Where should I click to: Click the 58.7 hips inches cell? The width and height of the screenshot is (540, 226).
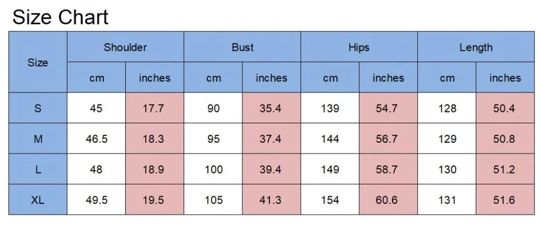[x=388, y=169]
